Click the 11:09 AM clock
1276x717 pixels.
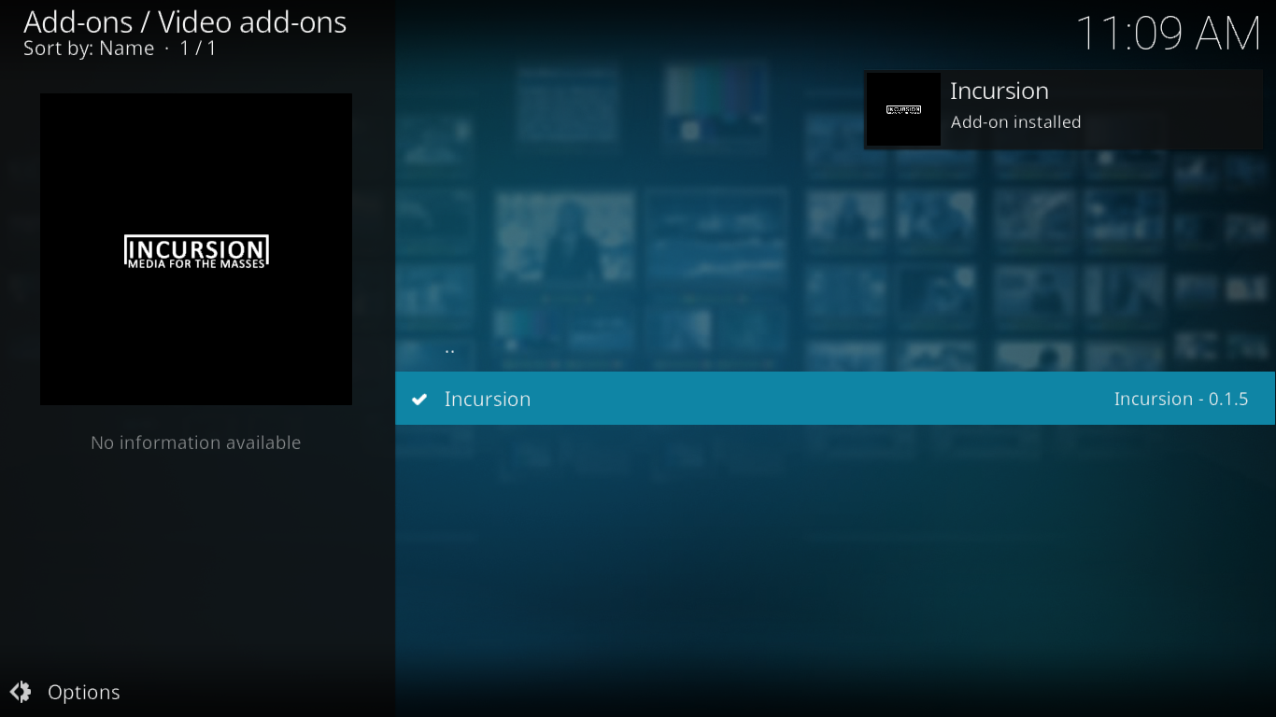[1169, 34]
